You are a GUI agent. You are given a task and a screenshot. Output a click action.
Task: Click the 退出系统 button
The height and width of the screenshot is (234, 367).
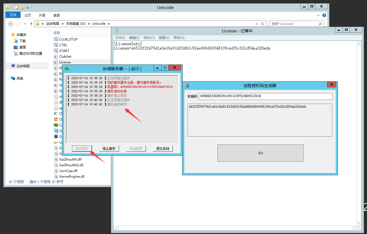click(x=163, y=149)
